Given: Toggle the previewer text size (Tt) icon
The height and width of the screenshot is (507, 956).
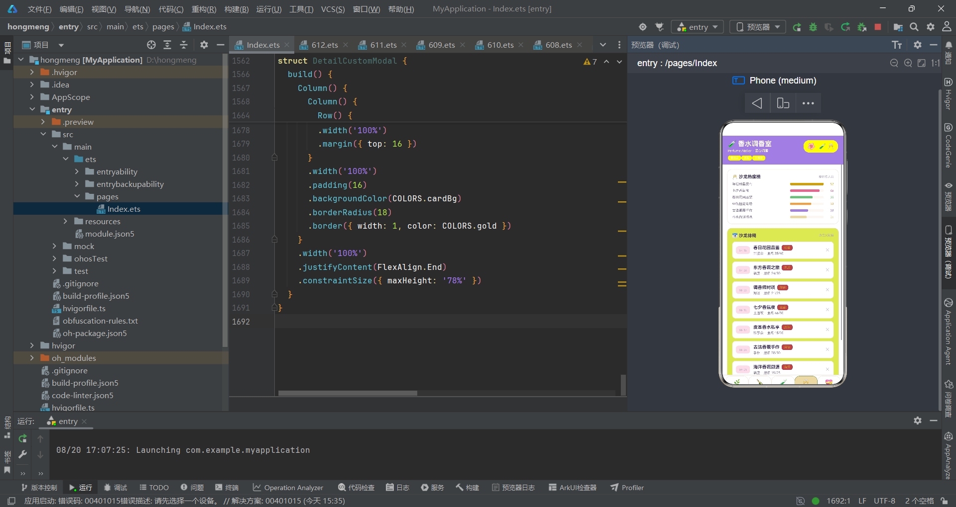Looking at the screenshot, I should (897, 45).
